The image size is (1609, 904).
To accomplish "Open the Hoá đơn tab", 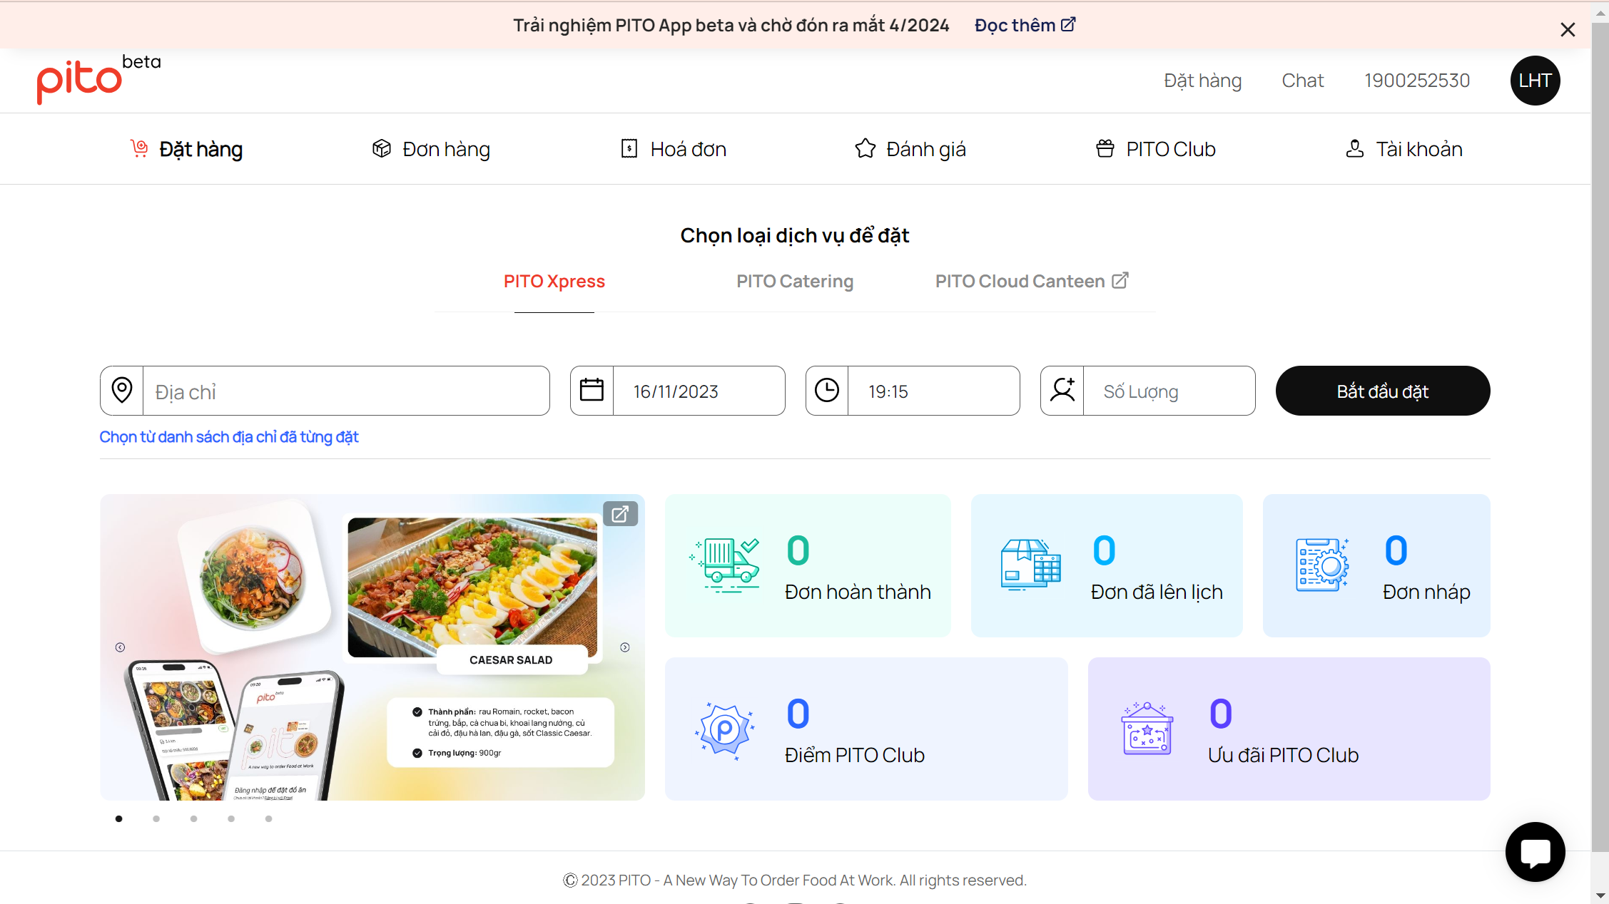I will (x=674, y=149).
